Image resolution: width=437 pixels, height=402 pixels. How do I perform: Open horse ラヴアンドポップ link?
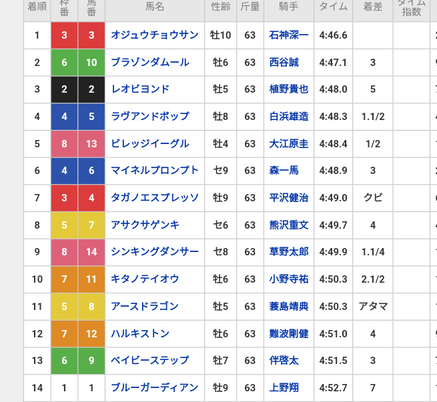(x=150, y=117)
